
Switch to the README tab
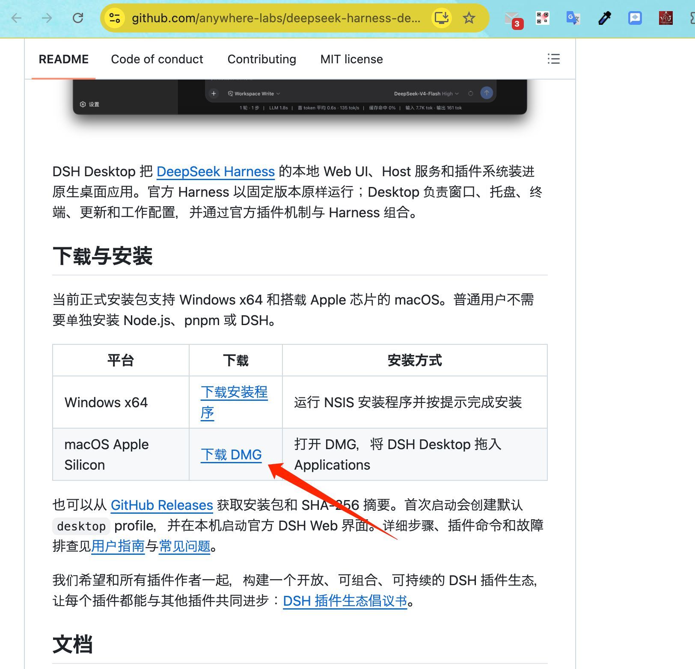tap(64, 59)
